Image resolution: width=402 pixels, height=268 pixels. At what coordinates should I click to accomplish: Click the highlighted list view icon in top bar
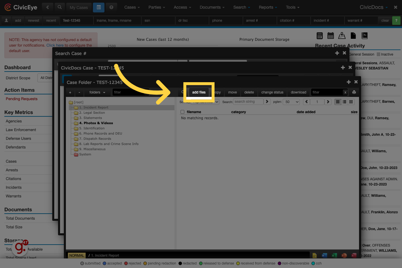coord(99,7)
